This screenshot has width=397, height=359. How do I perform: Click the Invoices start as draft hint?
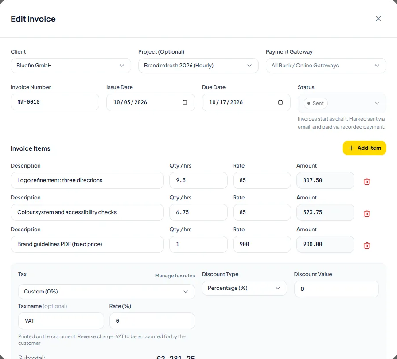[x=341, y=123]
